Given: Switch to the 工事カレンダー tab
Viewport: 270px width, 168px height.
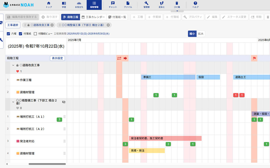Looking at the screenshot, I should coord(93,17).
